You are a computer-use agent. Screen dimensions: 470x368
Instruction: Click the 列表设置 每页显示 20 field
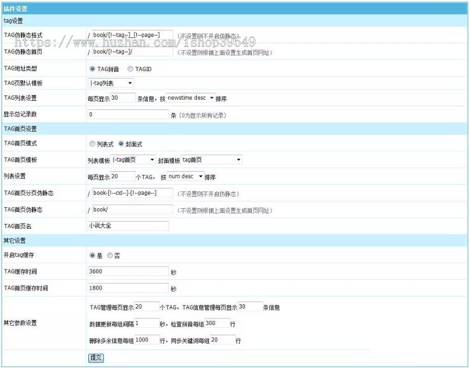[123, 176]
